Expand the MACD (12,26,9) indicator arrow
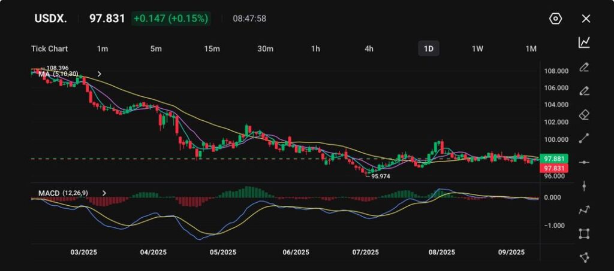The height and width of the screenshot is (271, 614). tap(104, 193)
